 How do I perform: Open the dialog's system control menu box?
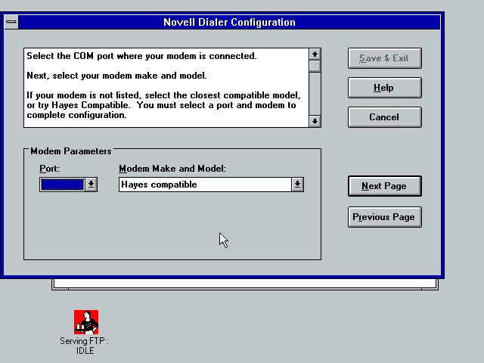11,22
